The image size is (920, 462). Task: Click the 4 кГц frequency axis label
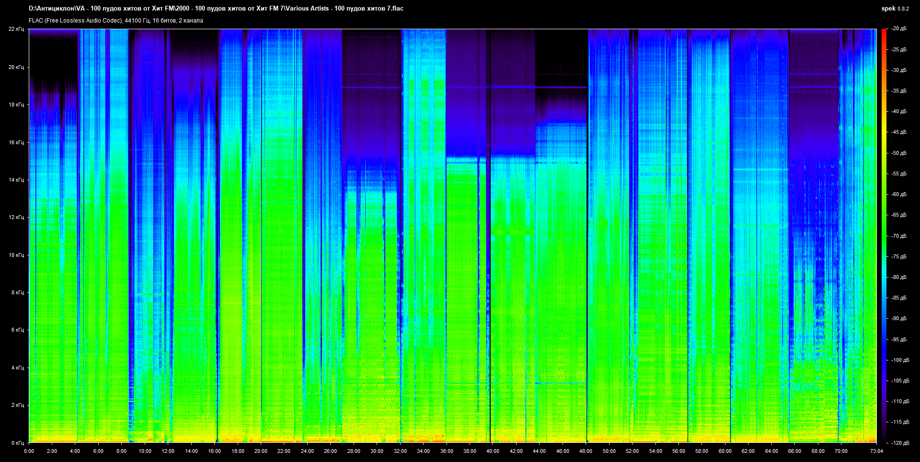coord(18,368)
